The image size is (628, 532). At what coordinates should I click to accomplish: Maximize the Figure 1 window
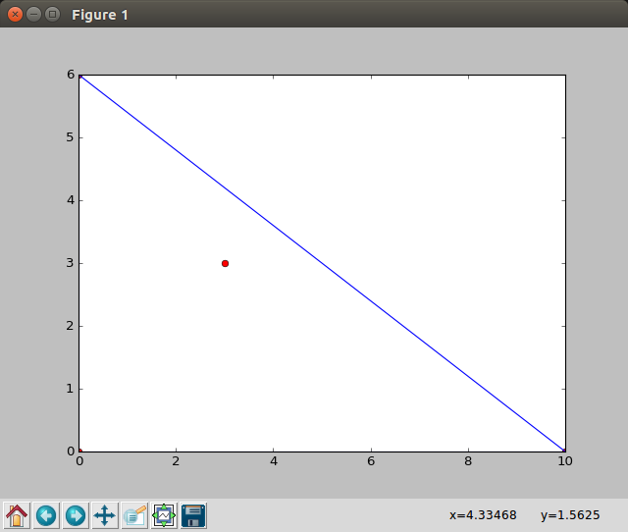52,15
